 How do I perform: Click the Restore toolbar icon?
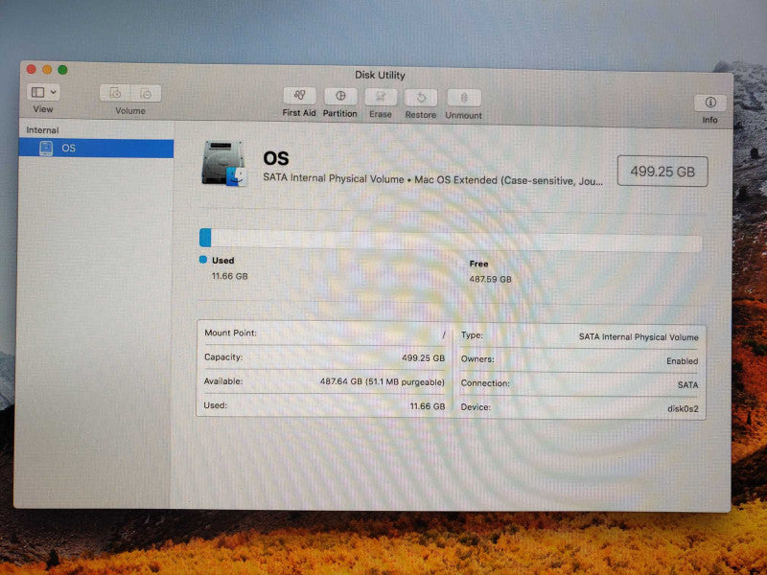(x=421, y=98)
